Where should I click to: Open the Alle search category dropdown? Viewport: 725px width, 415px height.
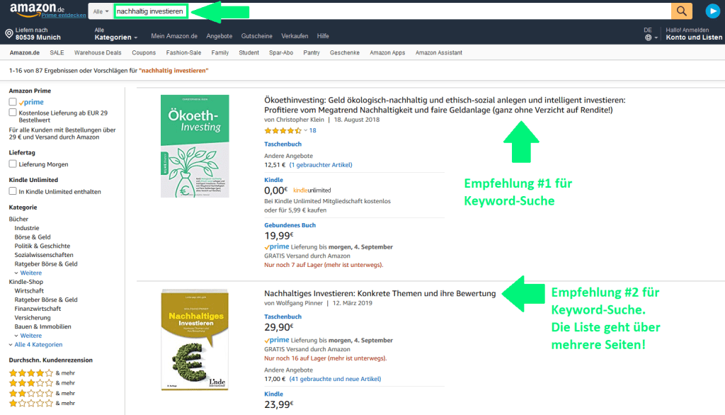point(101,11)
